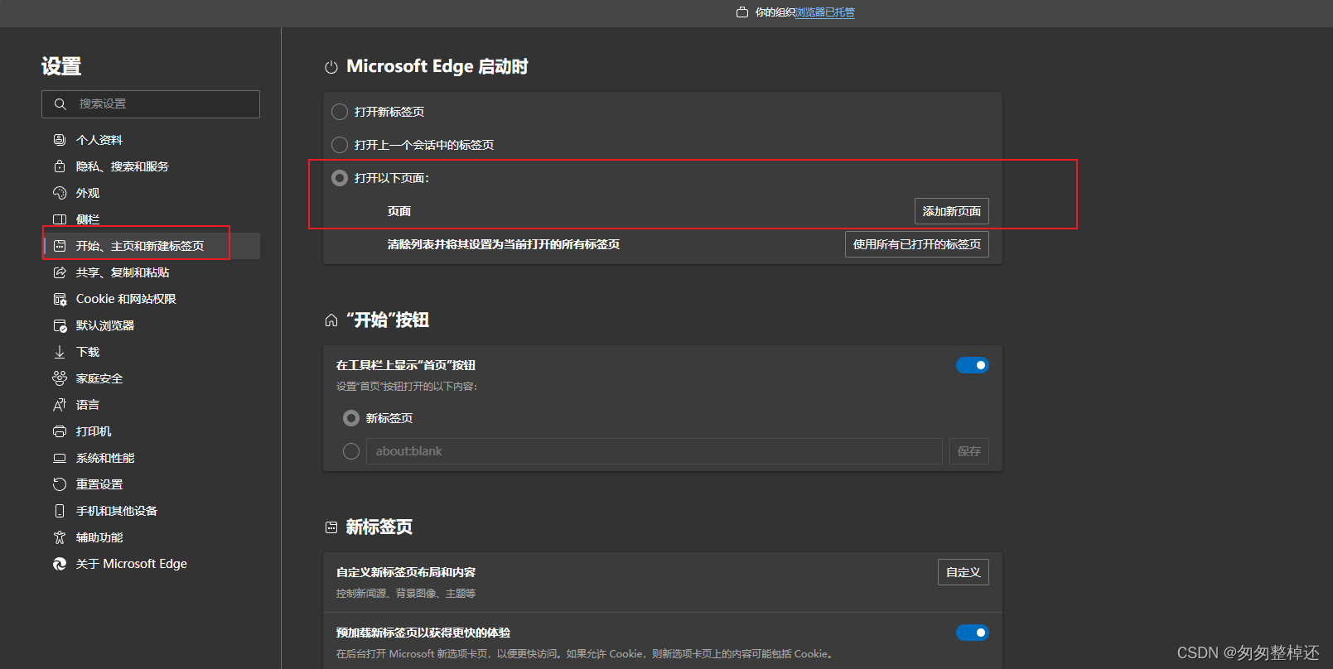Click the Cookie 和网站权限 icon

[x=60, y=299]
